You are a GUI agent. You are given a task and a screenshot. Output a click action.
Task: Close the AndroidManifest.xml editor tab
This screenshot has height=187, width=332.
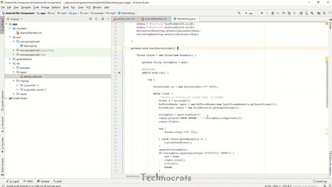click(169, 19)
